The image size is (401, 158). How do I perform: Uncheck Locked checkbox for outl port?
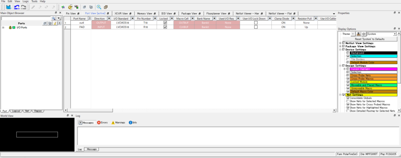click(165, 23)
